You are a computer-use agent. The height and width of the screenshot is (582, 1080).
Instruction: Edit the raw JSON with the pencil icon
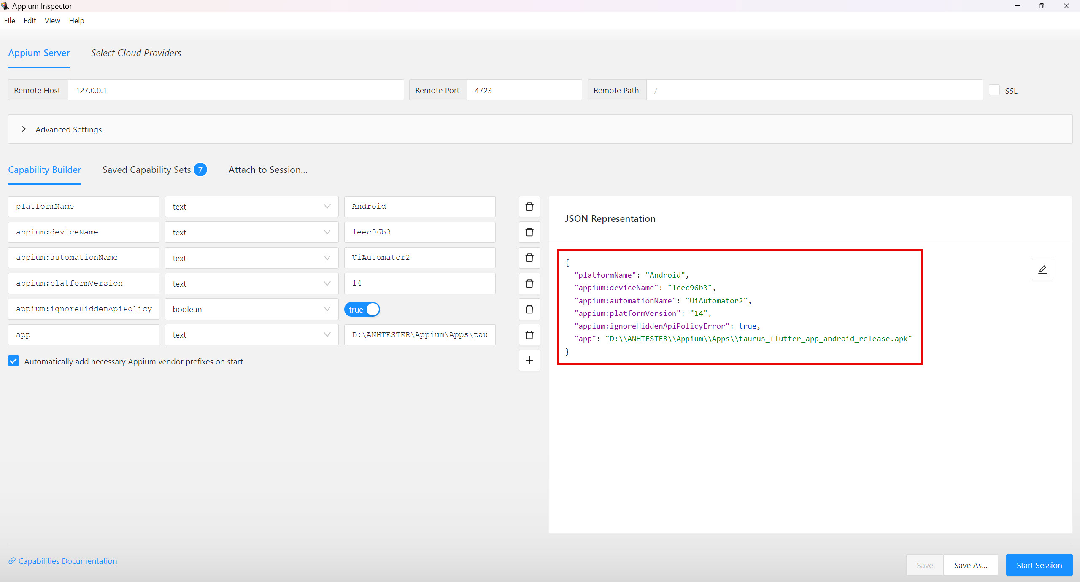tap(1042, 269)
